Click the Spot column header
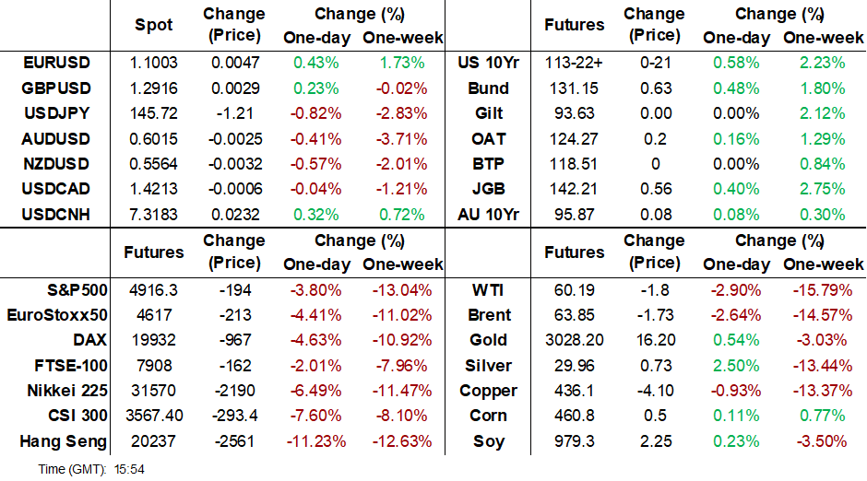867x481 pixels. (x=153, y=25)
